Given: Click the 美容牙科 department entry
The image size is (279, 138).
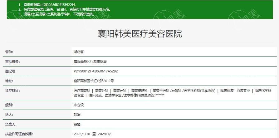Looking at the screenshot, I should click(x=120, y=91).
